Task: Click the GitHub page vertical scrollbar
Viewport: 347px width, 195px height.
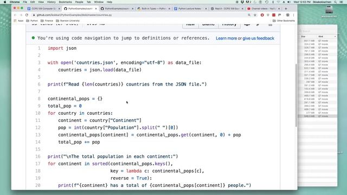Action: coord(296,95)
